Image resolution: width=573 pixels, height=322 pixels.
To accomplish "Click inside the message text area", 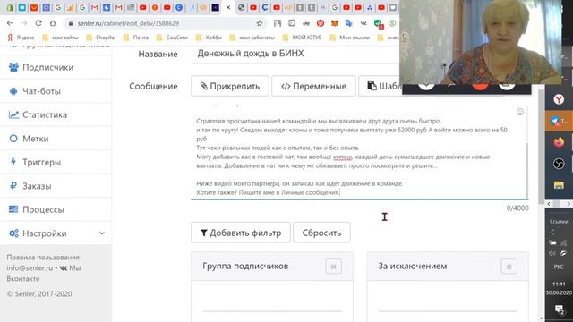I will (360, 153).
